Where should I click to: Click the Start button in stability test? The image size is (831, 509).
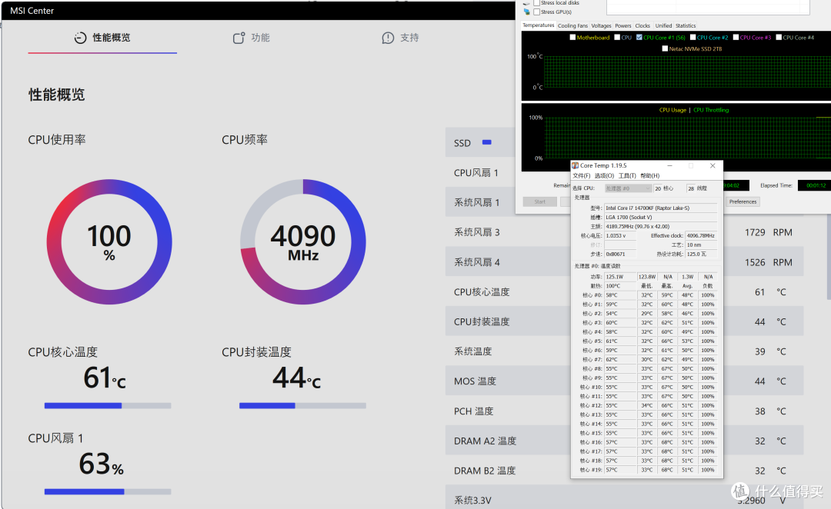pyautogui.click(x=539, y=201)
